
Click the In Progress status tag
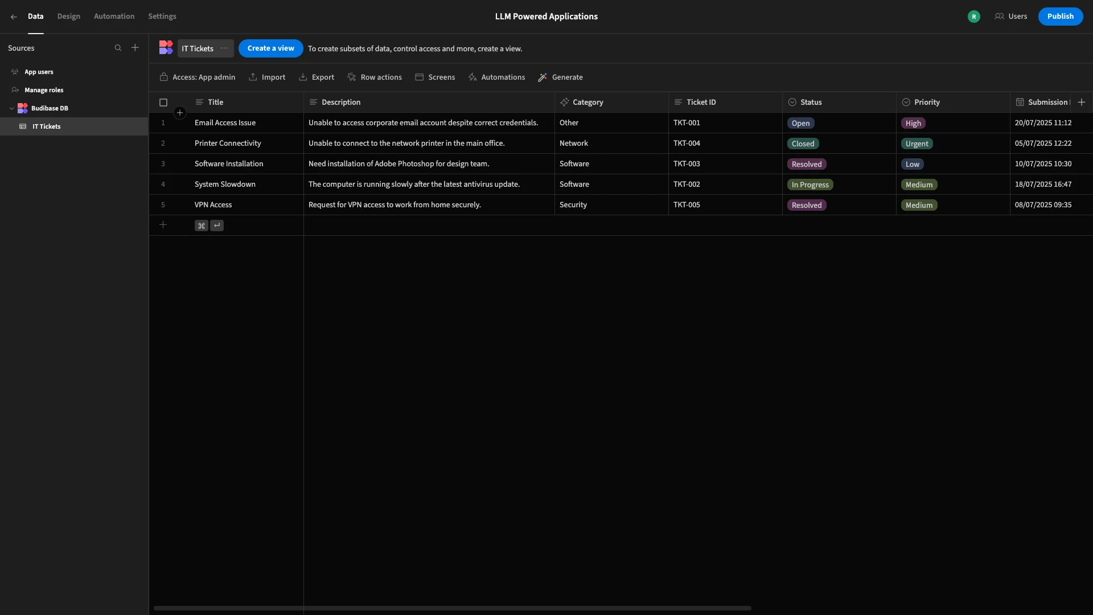(810, 184)
